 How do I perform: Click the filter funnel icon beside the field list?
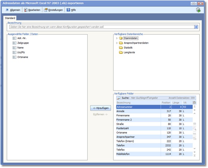tap(194, 138)
